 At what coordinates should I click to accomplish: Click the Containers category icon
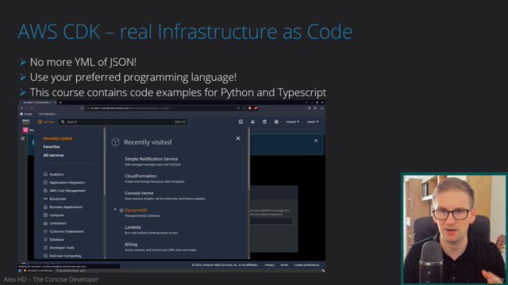[x=45, y=223]
